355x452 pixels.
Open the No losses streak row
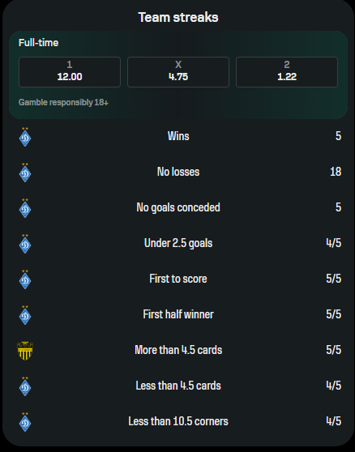tap(178, 172)
